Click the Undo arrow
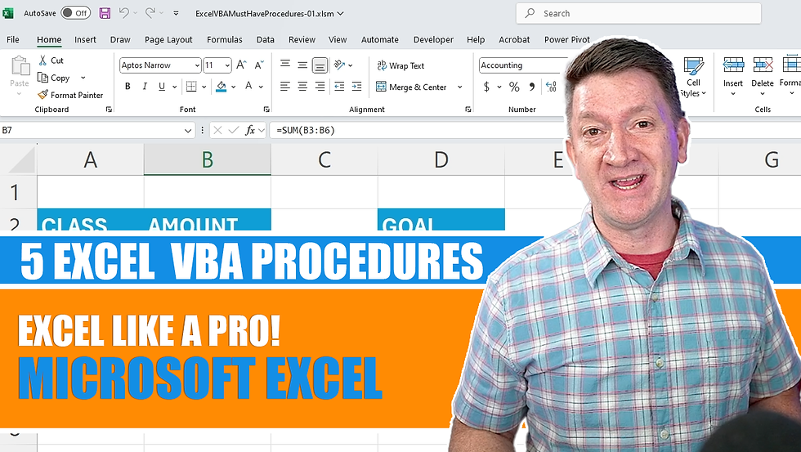The width and height of the screenshot is (801, 452). (123, 13)
